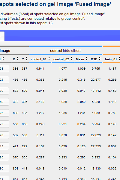Open spot 96 button
This screenshot has height=180, width=120.
click(4, 113)
